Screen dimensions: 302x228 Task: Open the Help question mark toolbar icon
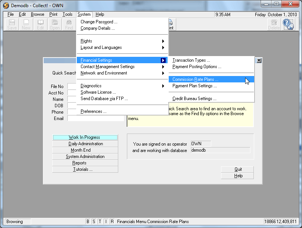[x=288, y=24]
